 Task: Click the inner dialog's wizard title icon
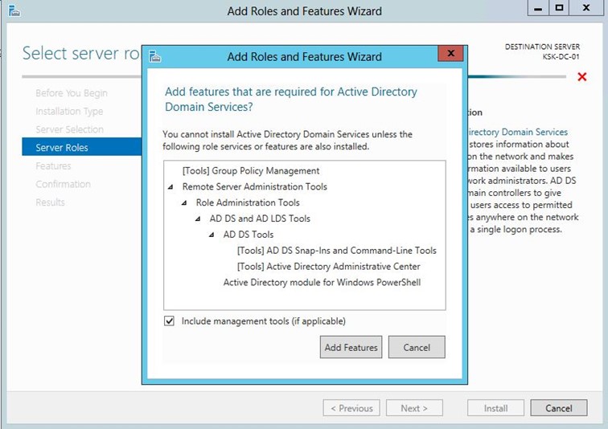[154, 56]
